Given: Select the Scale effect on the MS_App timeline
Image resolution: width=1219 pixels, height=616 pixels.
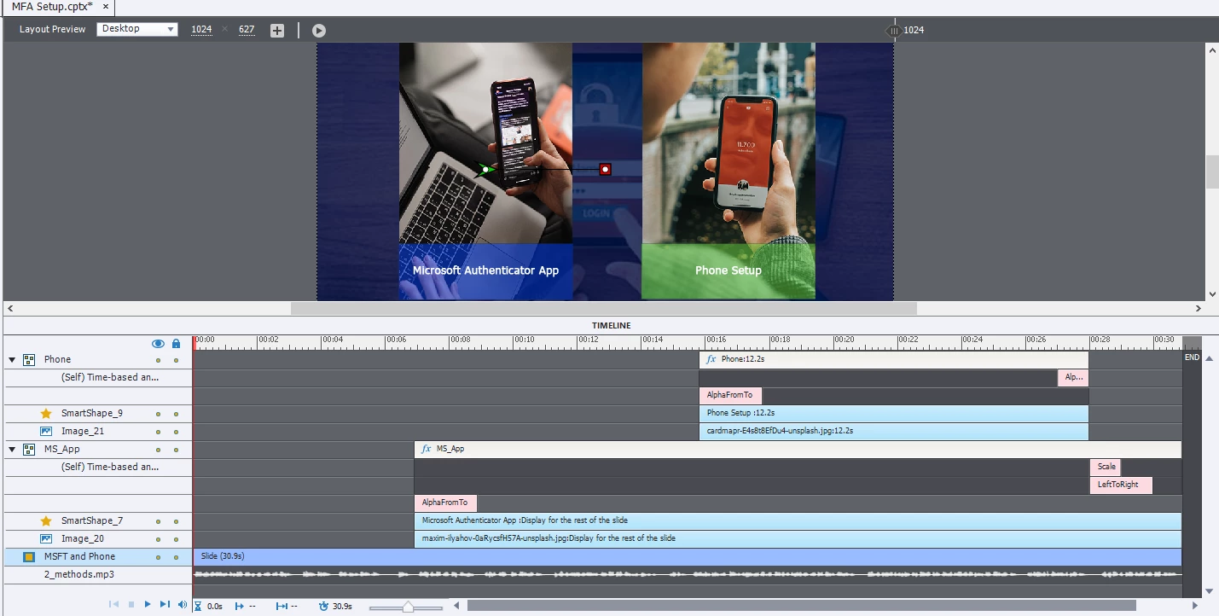Looking at the screenshot, I should coord(1106,467).
